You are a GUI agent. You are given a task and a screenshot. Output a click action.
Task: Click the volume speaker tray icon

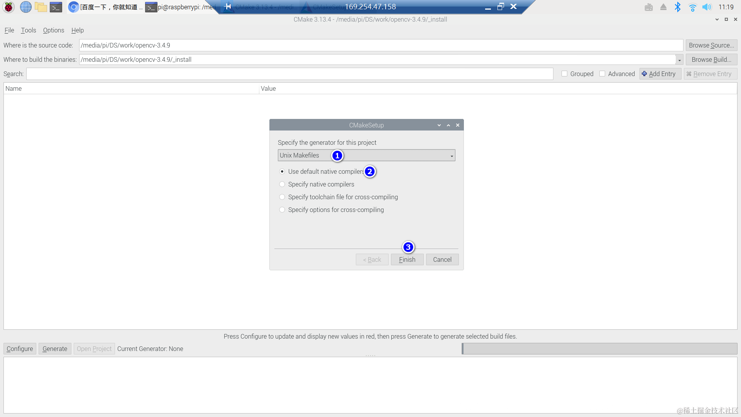[x=707, y=7]
